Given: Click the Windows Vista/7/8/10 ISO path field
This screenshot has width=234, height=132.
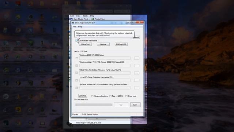Looking at the screenshot, I should pos(105,66).
